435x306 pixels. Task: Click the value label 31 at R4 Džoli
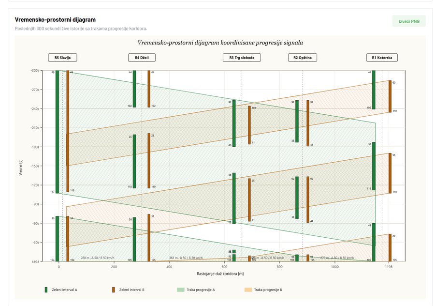coord(153,216)
